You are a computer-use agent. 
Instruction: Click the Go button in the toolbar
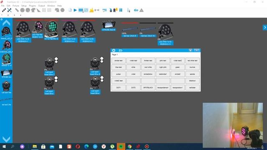pyautogui.click(x=136, y=10)
